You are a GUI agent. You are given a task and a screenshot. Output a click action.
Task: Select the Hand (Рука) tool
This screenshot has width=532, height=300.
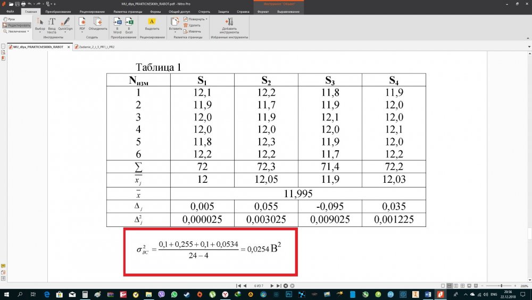coord(9,19)
